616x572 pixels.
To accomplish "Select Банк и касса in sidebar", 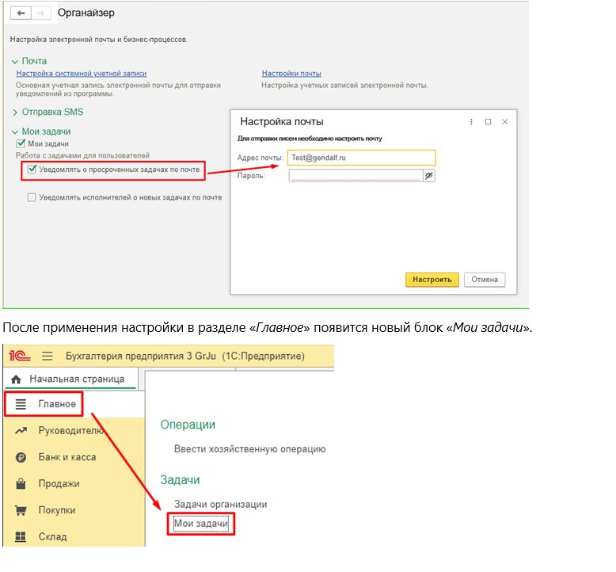I will pos(67,457).
